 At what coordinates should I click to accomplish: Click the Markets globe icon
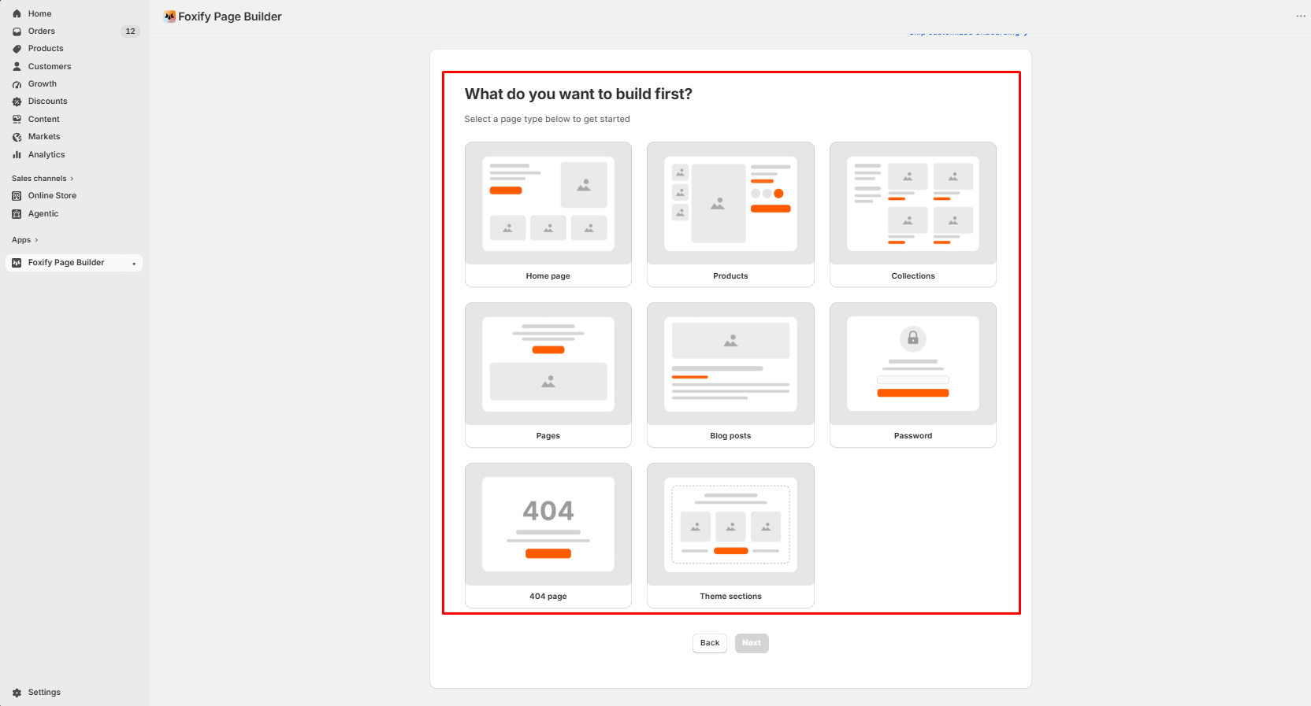coord(17,137)
